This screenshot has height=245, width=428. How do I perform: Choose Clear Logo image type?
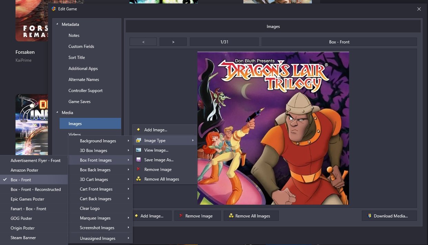[100, 208]
